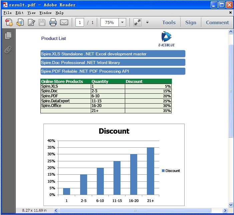The height and width of the screenshot is (215, 234).
Task: Click the horizontal scrollbar right arrow
Action: [x=225, y=210]
